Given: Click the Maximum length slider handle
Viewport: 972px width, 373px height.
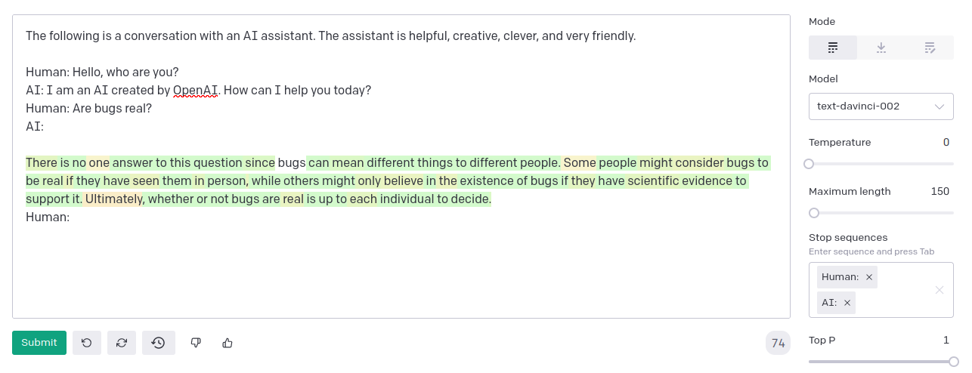Looking at the screenshot, I should pyautogui.click(x=814, y=213).
